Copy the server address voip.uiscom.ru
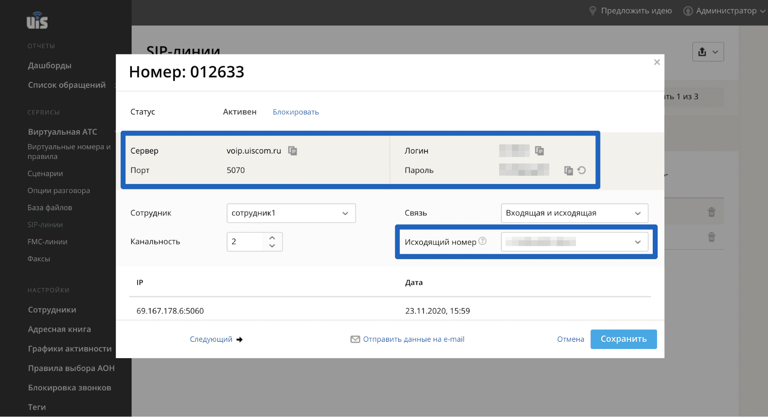This screenshot has height=417, width=768. (293, 151)
